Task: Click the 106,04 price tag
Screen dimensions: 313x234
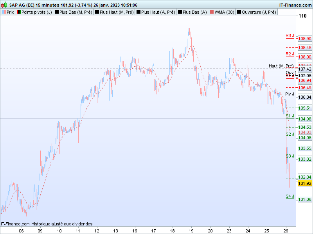Action: (x=305, y=97)
